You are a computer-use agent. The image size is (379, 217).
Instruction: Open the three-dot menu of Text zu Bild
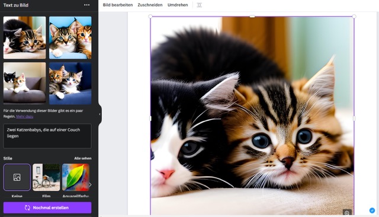coord(87,5)
